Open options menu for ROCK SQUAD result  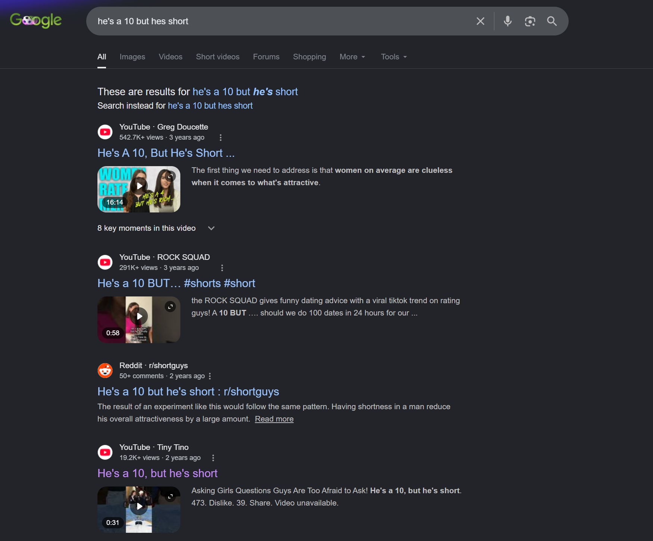[222, 268]
